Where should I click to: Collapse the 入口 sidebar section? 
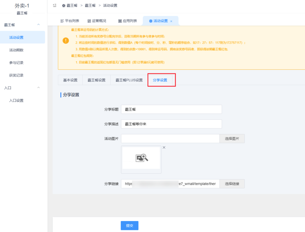38,88
